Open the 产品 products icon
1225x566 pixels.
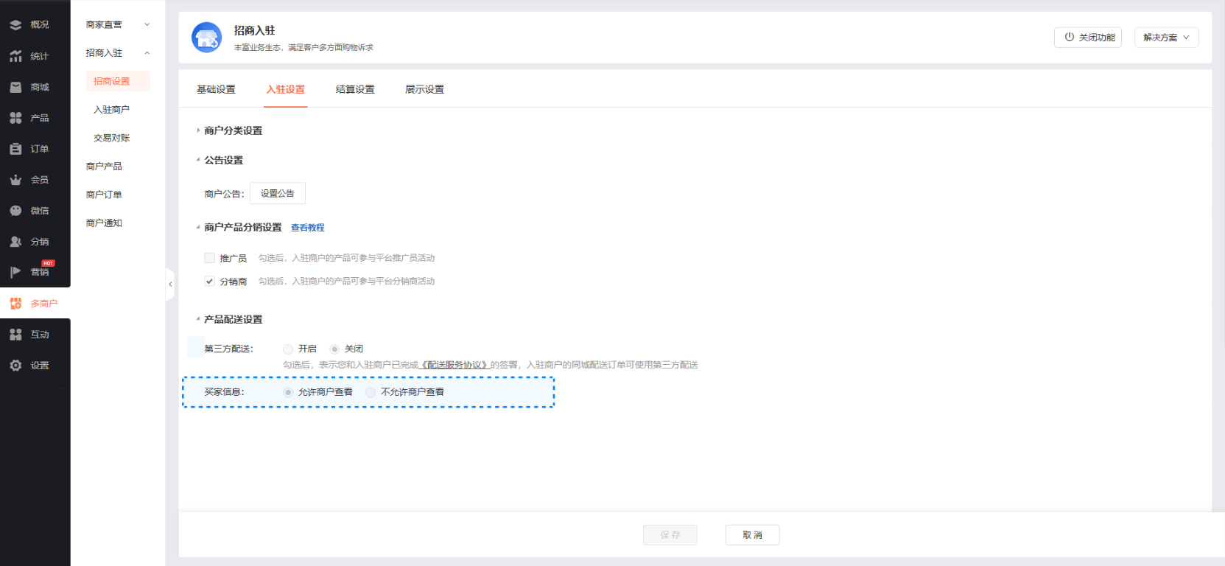point(15,118)
